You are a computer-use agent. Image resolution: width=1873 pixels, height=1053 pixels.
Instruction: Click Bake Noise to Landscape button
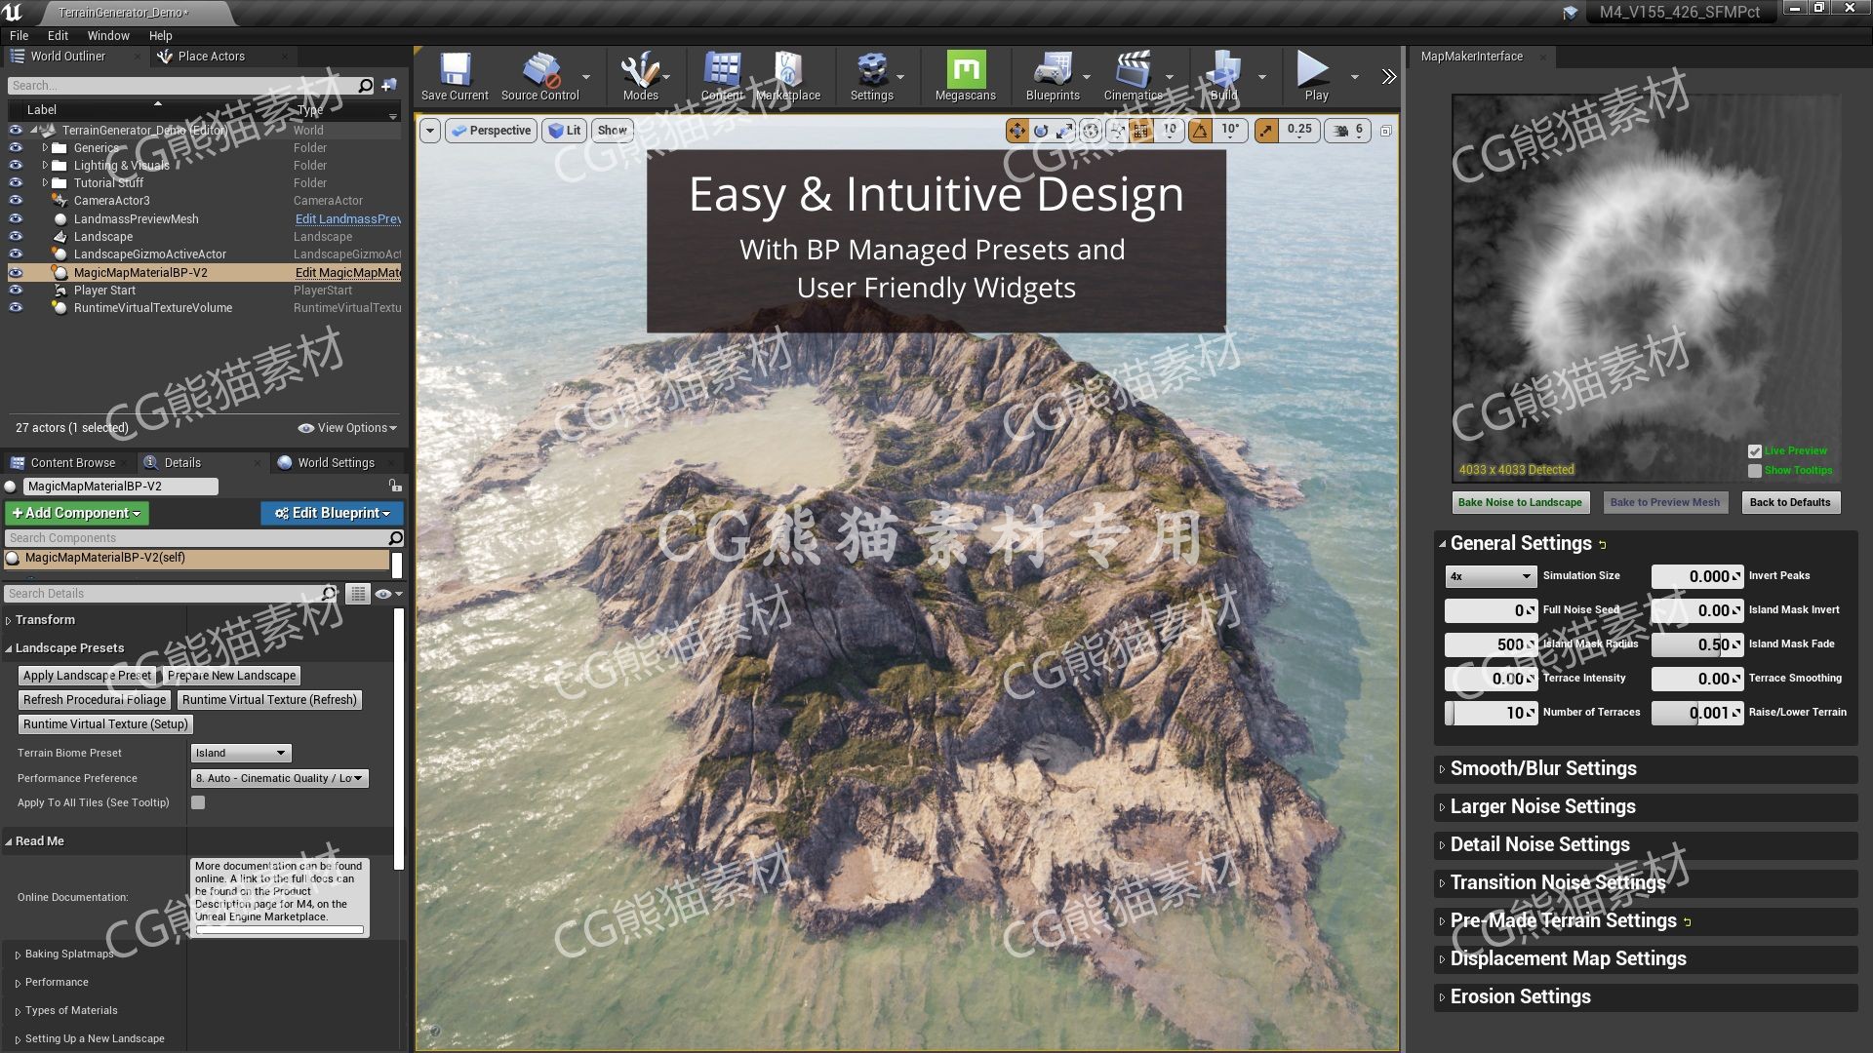click(1518, 501)
